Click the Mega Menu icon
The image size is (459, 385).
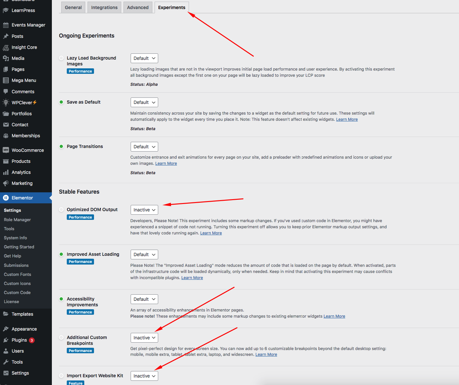(6, 80)
